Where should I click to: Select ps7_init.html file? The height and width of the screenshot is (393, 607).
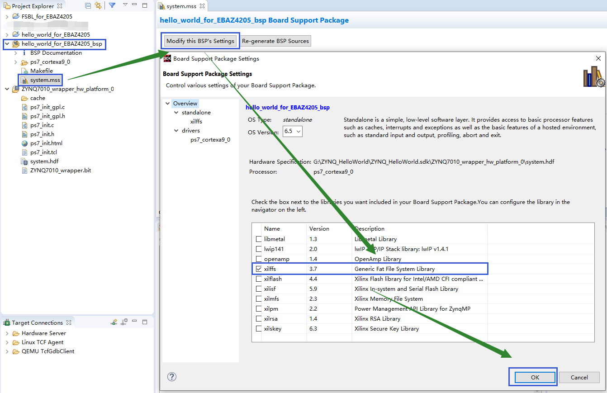click(46, 143)
